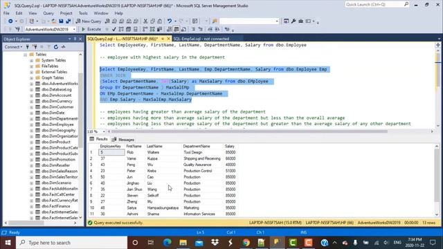The height and width of the screenshot is (249, 443).
Task: Expand the dbo.DimAccount table node
Action: click(x=31, y=95)
